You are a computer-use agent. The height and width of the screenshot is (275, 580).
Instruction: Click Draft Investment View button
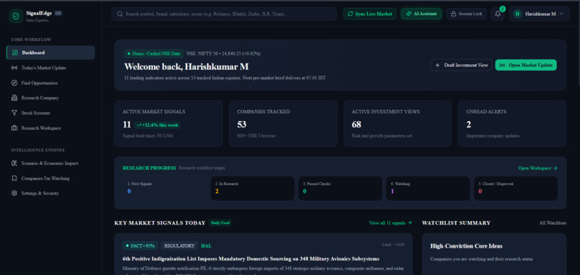point(461,65)
